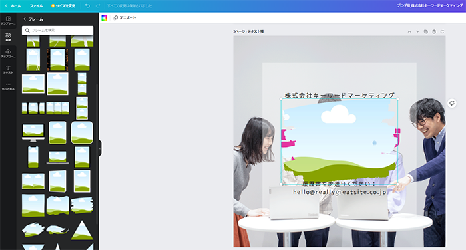Select the company name text on canvas
The width and height of the screenshot is (466, 250).
(x=340, y=96)
